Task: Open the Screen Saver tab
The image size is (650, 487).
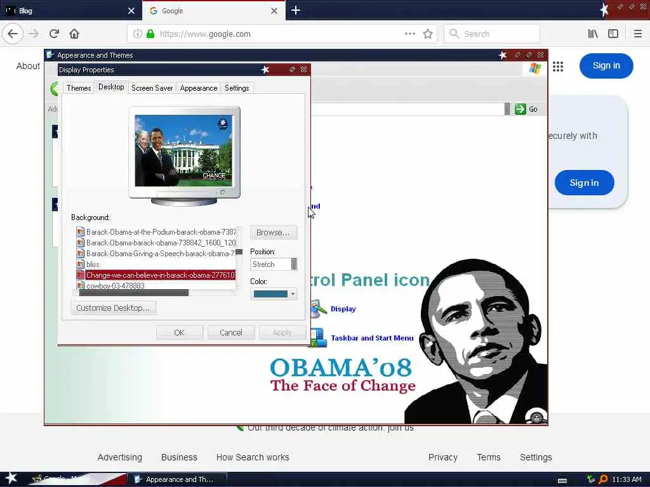Action: pyautogui.click(x=152, y=88)
